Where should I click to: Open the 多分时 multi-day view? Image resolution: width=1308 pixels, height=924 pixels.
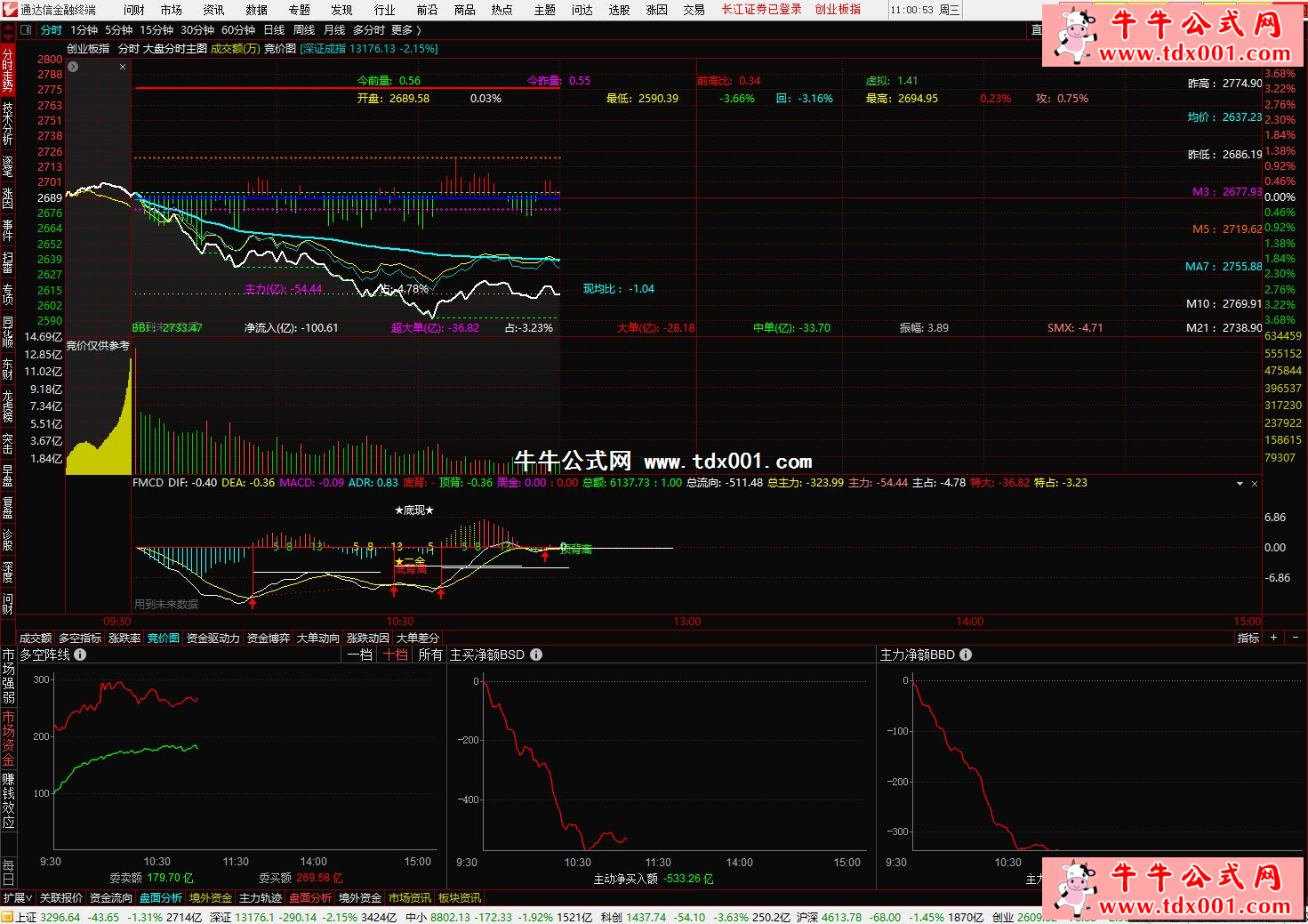click(x=369, y=30)
